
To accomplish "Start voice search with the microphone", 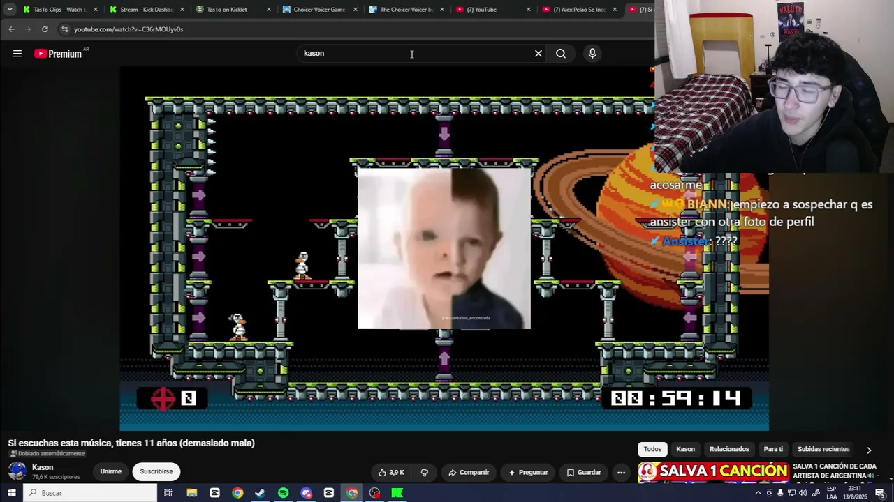I will pyautogui.click(x=592, y=54).
